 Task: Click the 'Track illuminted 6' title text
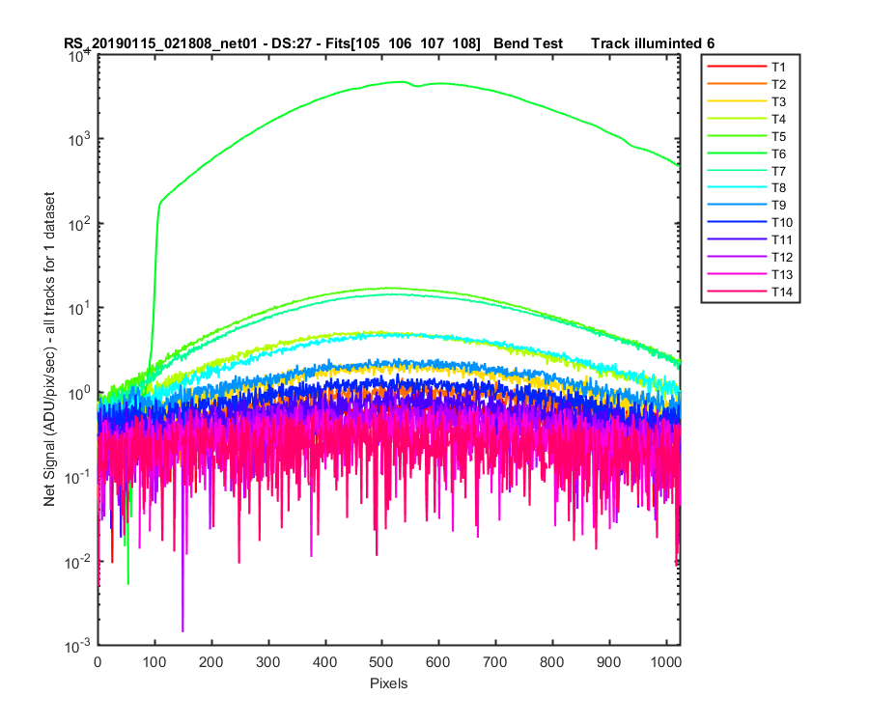pyautogui.click(x=653, y=43)
